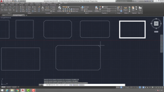Click the Stretch tool
Image resolution: width=164 pixels, height=92 pixels.
(22, 11)
